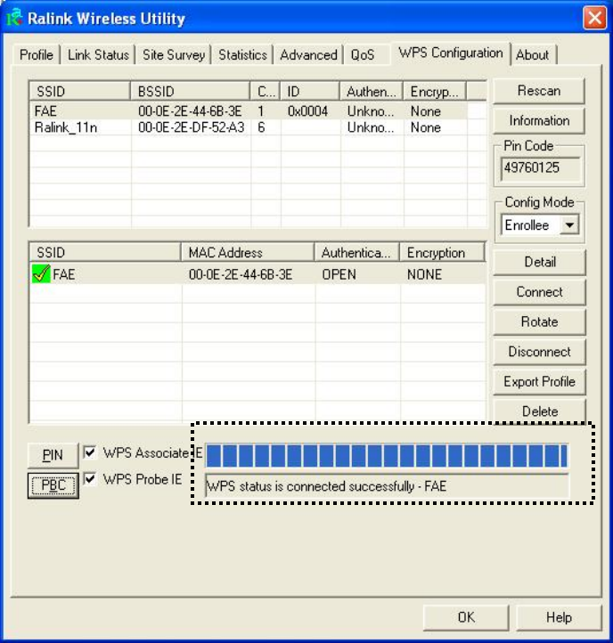613x643 pixels.
Task: Click the BSSID column header
Action: click(190, 91)
